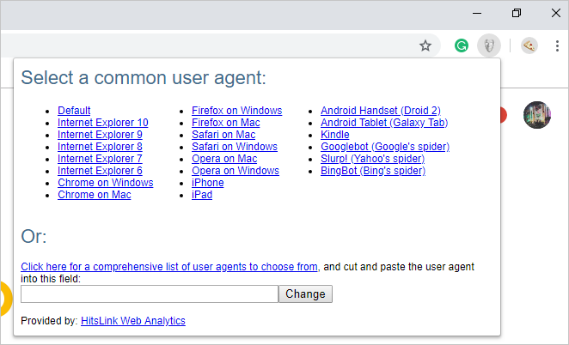Choose the iPhone user agent
This screenshot has height=345, width=569.
(x=207, y=183)
